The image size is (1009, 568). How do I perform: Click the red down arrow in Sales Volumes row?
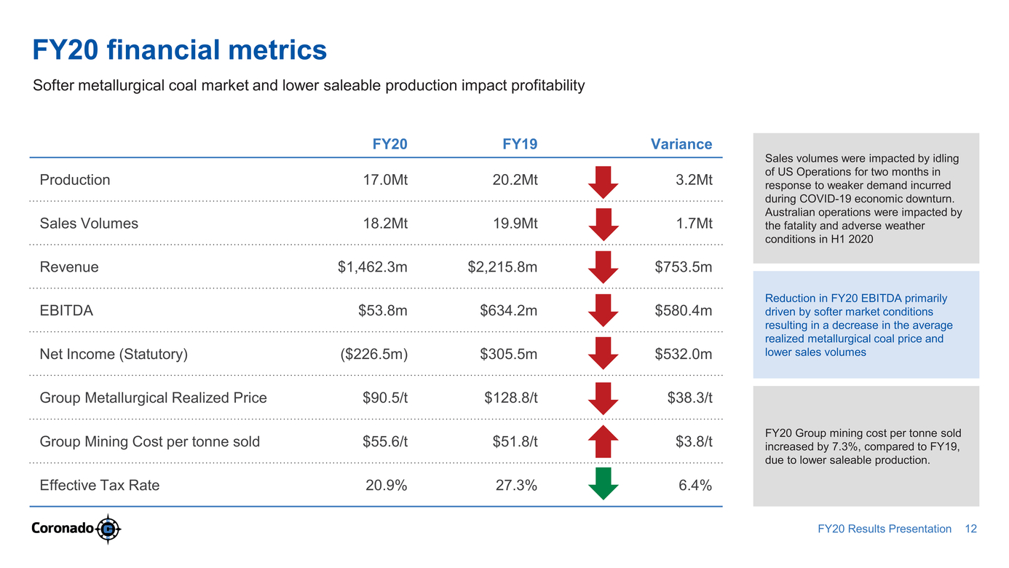tap(603, 225)
